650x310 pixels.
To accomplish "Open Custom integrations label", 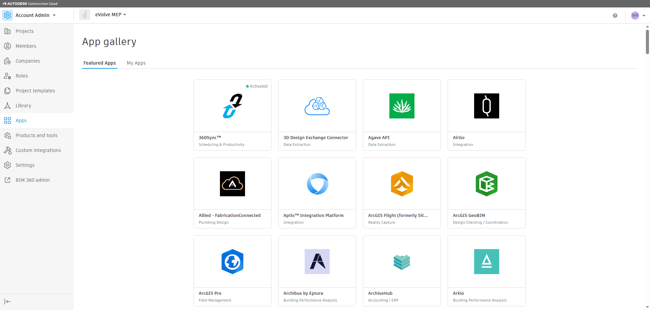I will pos(38,150).
